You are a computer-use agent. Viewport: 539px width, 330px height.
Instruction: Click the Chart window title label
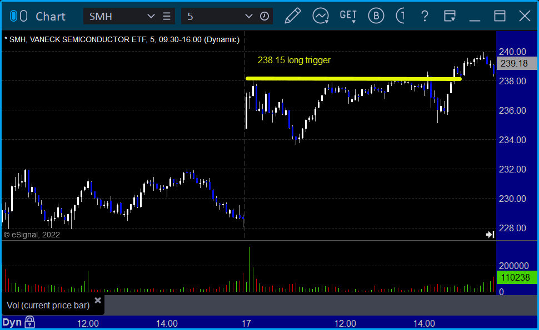[51, 16]
